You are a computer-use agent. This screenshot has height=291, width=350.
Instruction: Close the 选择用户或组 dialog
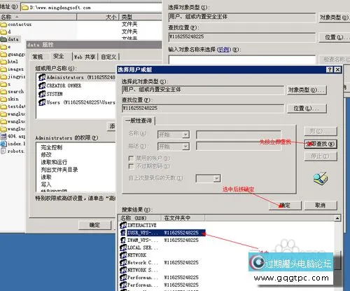point(337,69)
